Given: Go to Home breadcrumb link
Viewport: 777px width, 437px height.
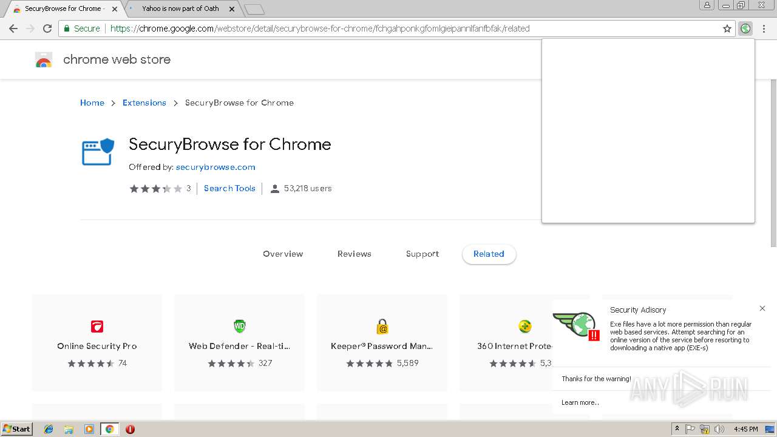Looking at the screenshot, I should (92, 103).
